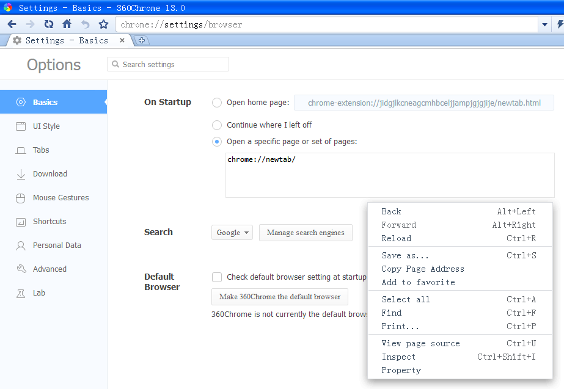Image resolution: width=564 pixels, height=389 pixels.
Task: Click the Basics sidebar icon
Action: coord(21,102)
